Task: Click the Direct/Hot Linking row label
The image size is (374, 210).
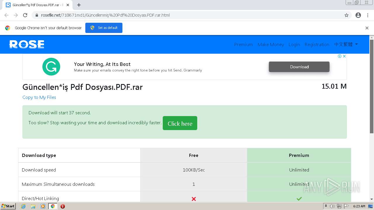Action: coord(40,198)
